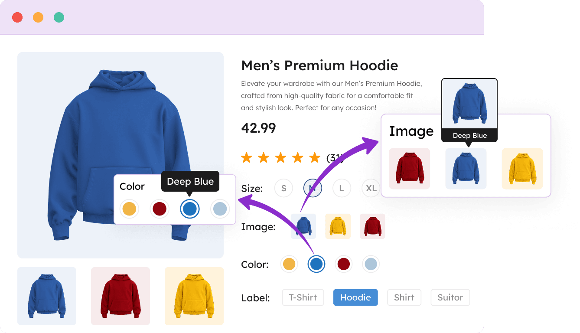Select the Suitor label
This screenshot has height=333, width=580.
(x=450, y=297)
